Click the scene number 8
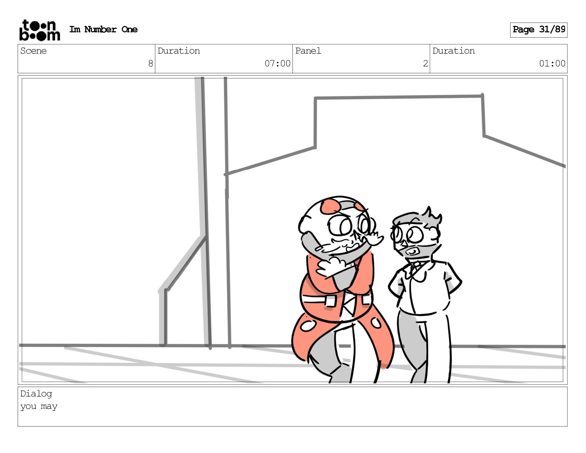 tap(151, 64)
